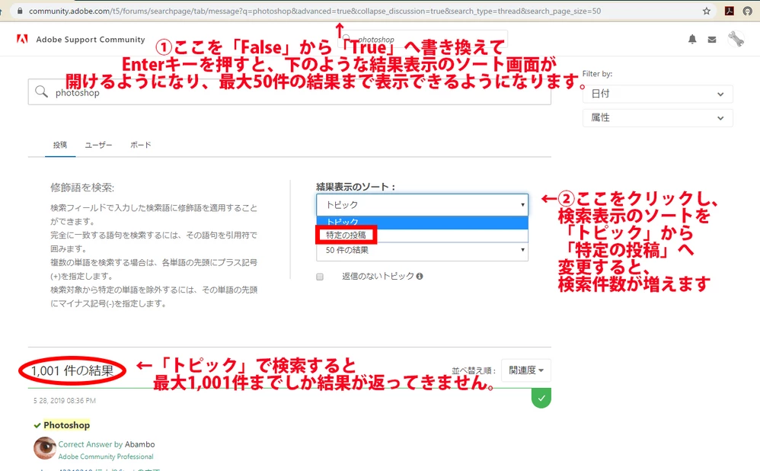Click the browser profile icon at top right
This screenshot has width=760, height=471.
[x=747, y=11]
